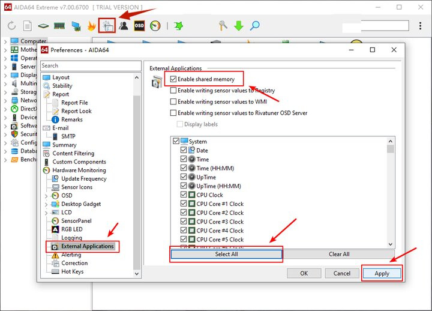
Task: Click the refresh icon in main toolbar
Action: point(11,26)
